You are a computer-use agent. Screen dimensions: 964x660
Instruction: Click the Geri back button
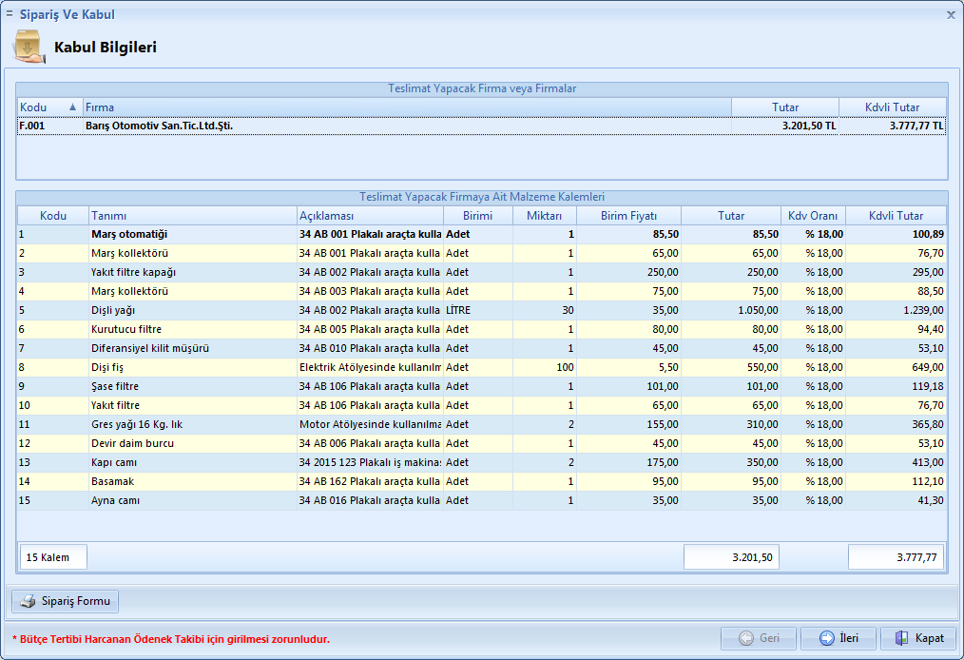tap(758, 638)
